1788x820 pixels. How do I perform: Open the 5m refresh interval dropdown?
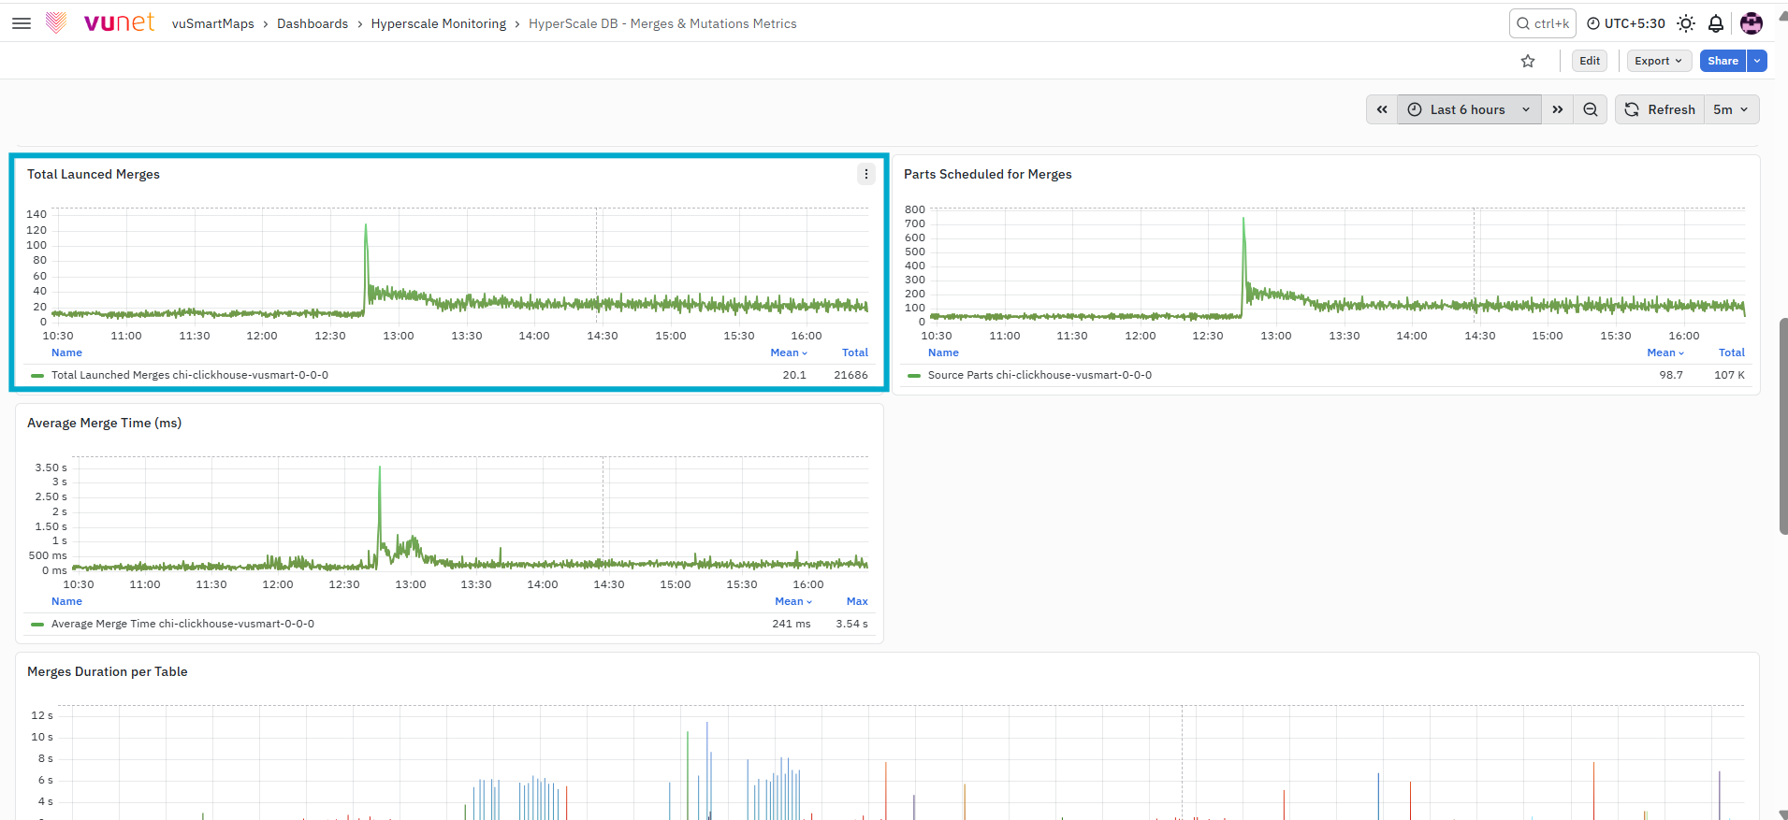[x=1731, y=109]
